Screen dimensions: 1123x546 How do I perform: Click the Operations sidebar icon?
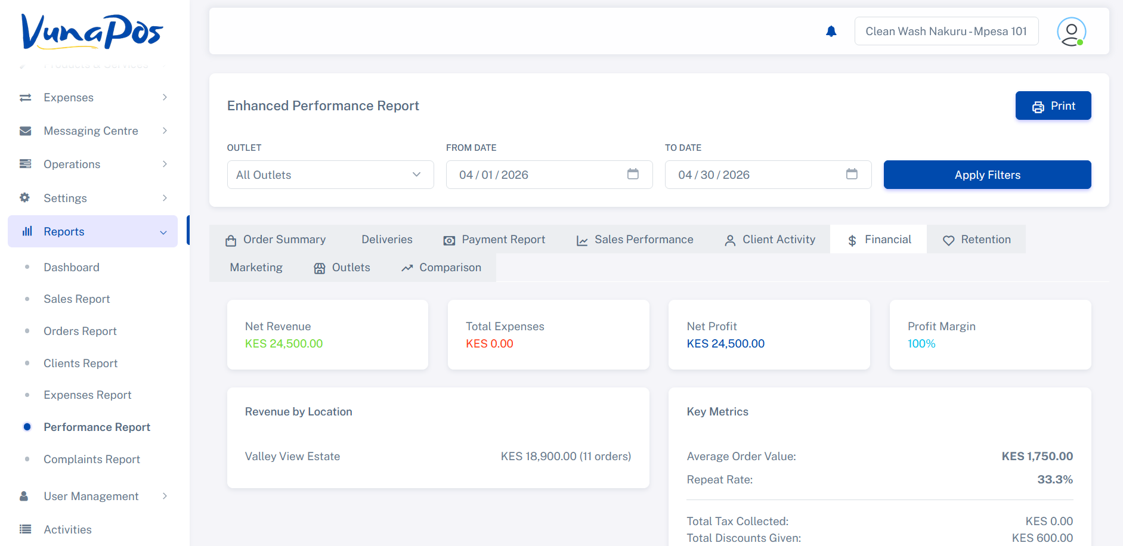[x=25, y=164]
